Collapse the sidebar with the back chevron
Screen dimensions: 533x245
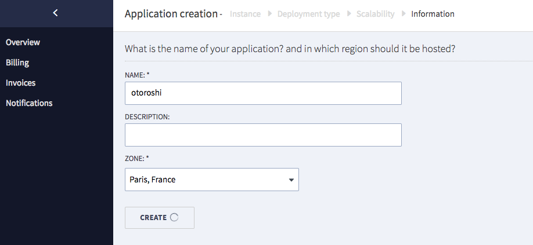pyautogui.click(x=55, y=12)
